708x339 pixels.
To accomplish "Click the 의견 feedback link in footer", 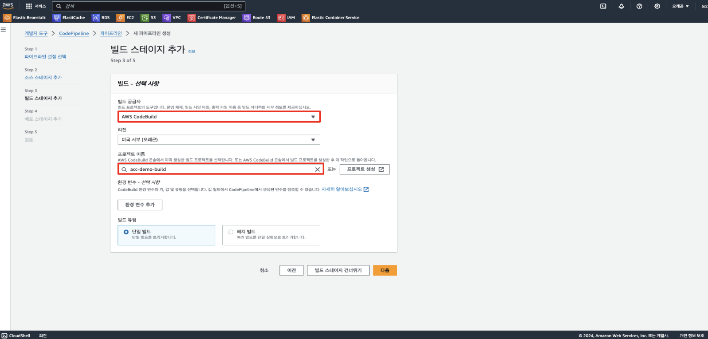I will click(43, 335).
